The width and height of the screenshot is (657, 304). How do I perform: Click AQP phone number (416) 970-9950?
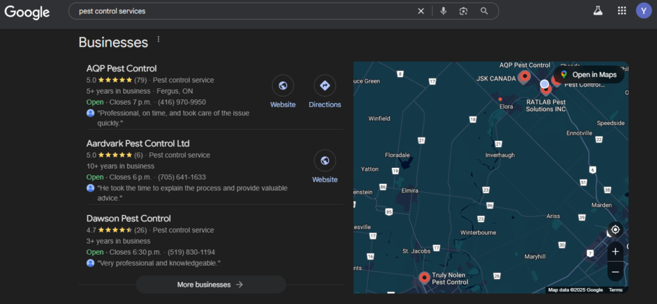coord(182,102)
